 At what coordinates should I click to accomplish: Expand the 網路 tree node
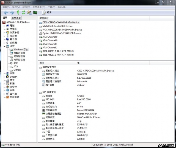pos(4,73)
